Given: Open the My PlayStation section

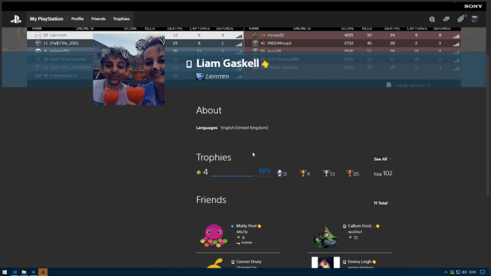Looking at the screenshot, I should [x=46, y=19].
